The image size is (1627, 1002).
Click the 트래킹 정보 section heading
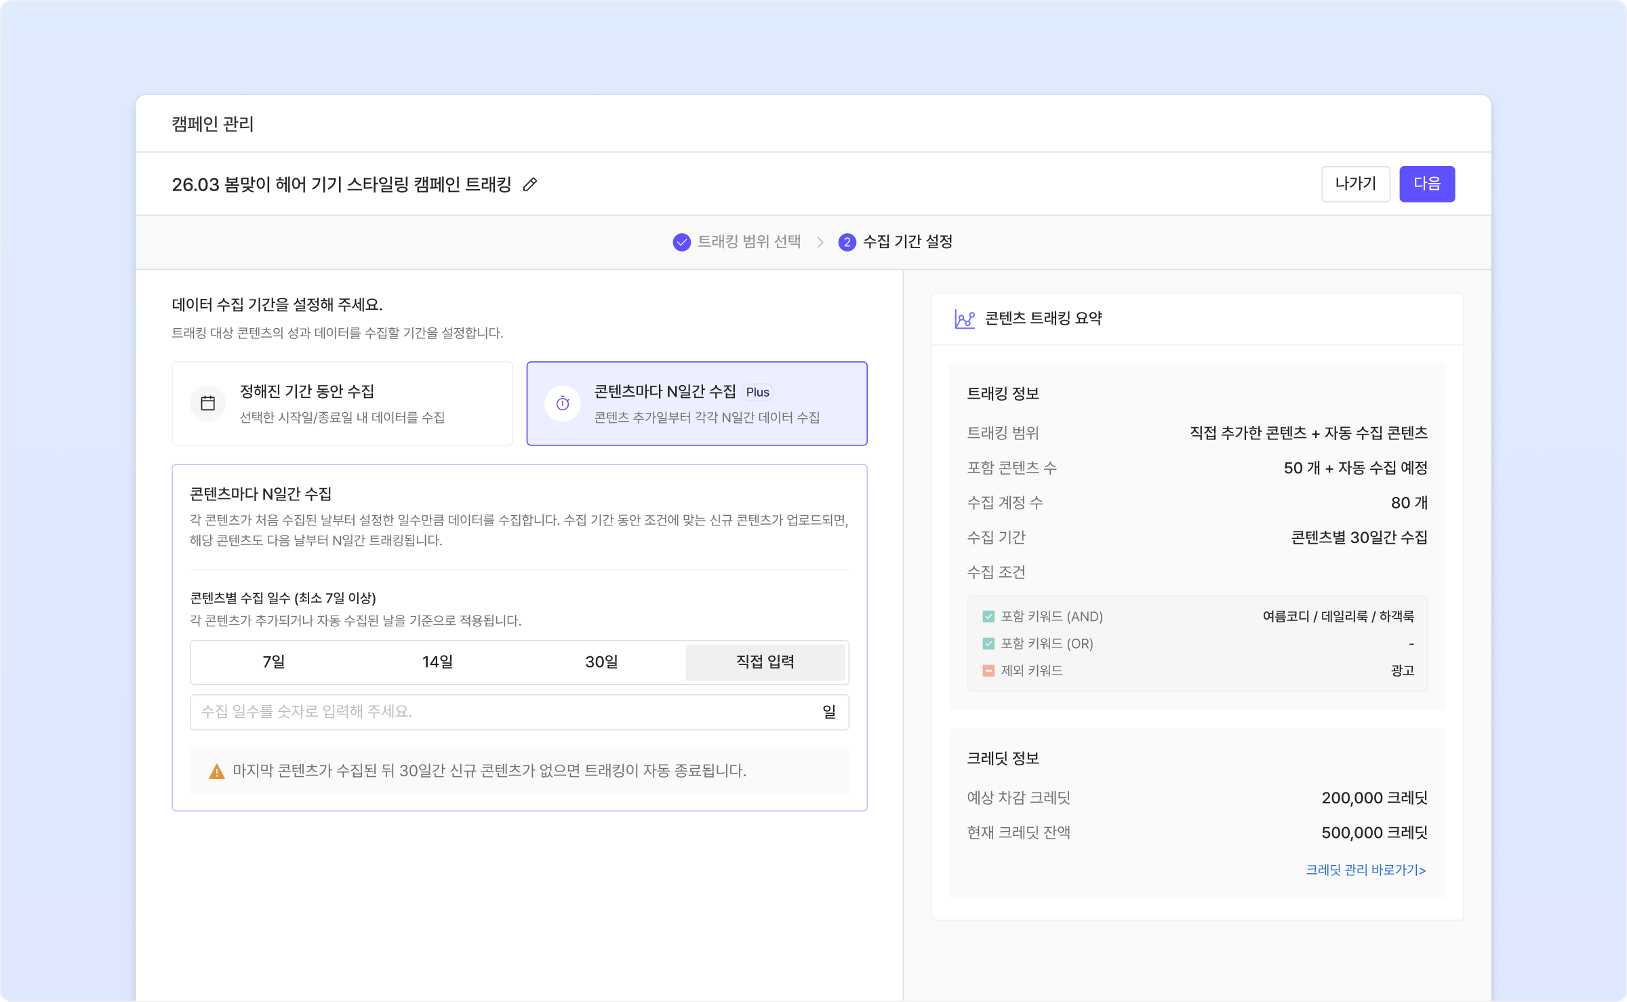(1003, 394)
